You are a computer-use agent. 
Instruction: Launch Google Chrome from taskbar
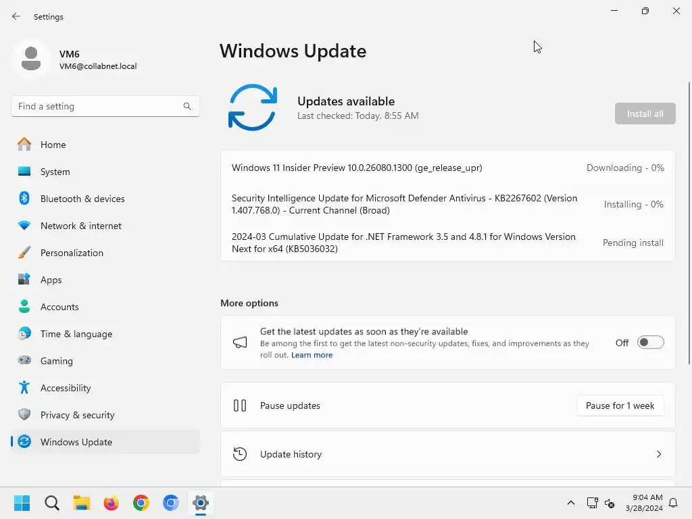141,503
